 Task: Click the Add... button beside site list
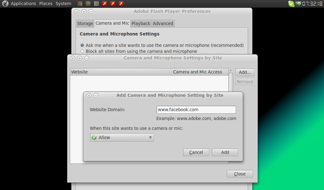coord(245,73)
